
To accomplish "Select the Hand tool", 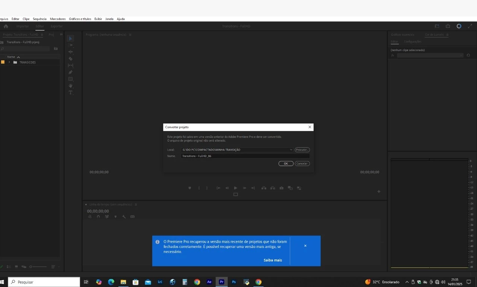I will tap(70, 86).
